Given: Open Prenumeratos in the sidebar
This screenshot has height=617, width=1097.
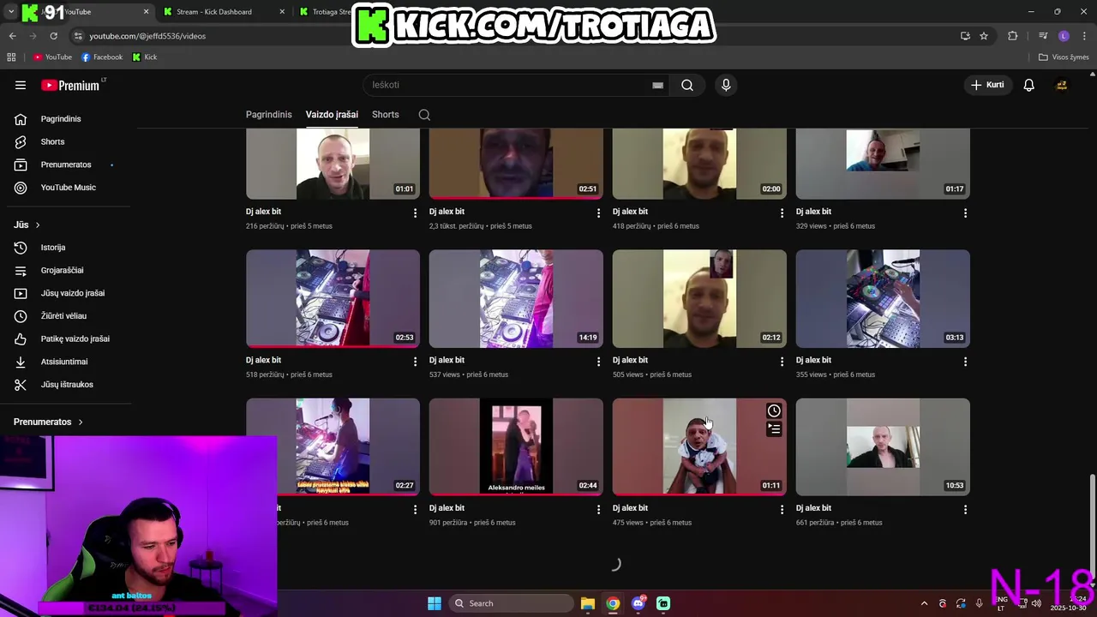Looking at the screenshot, I should [x=66, y=165].
